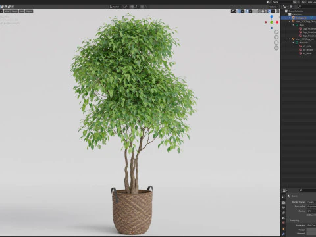Toggle viewport gizmos display
The height and width of the screenshot is (237, 316).
click(239, 11)
